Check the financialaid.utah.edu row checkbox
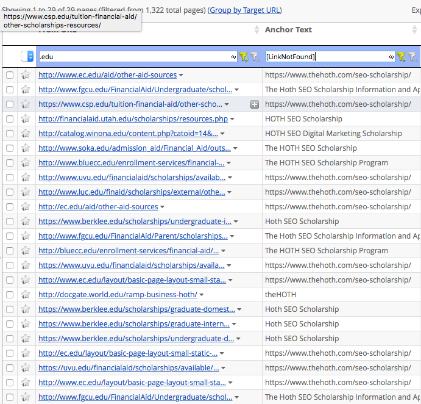421x404 pixels. click(x=10, y=119)
